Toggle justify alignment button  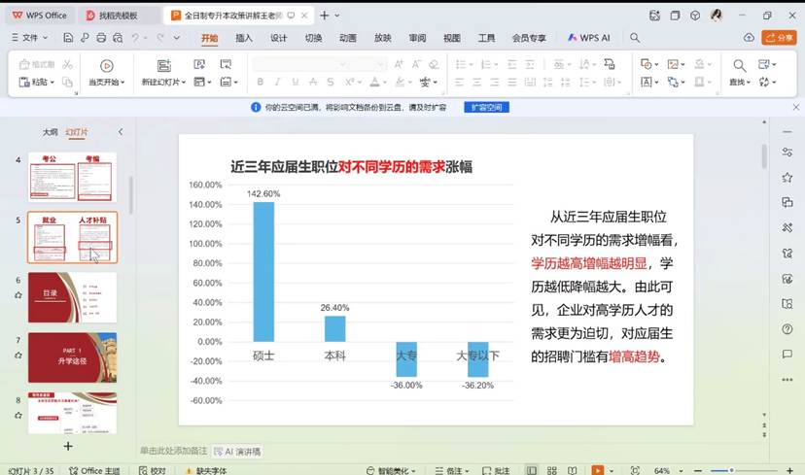point(511,82)
